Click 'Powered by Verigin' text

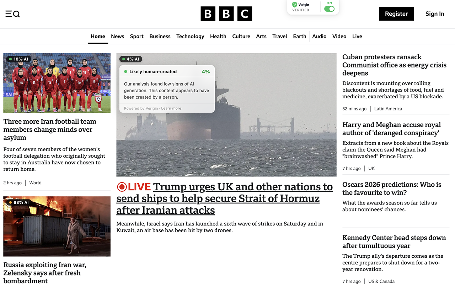tap(141, 108)
